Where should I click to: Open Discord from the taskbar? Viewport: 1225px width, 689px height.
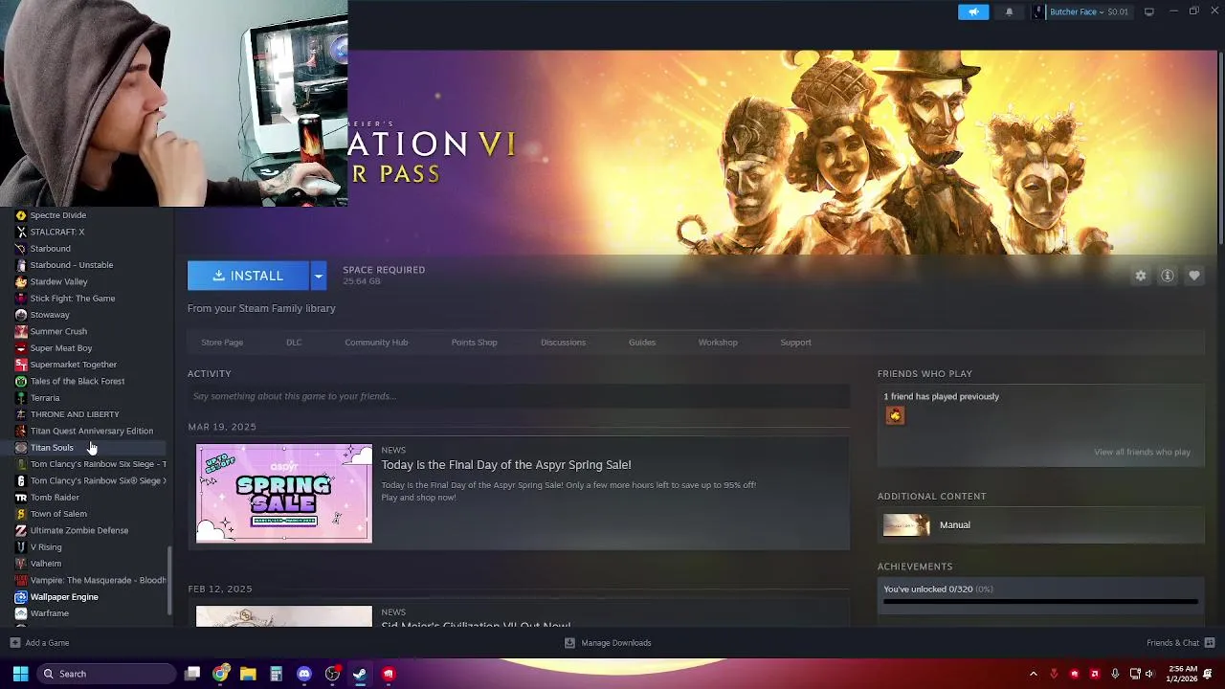304,674
